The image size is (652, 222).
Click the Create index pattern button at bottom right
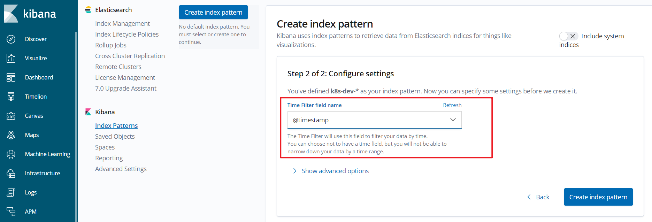(x=598, y=197)
